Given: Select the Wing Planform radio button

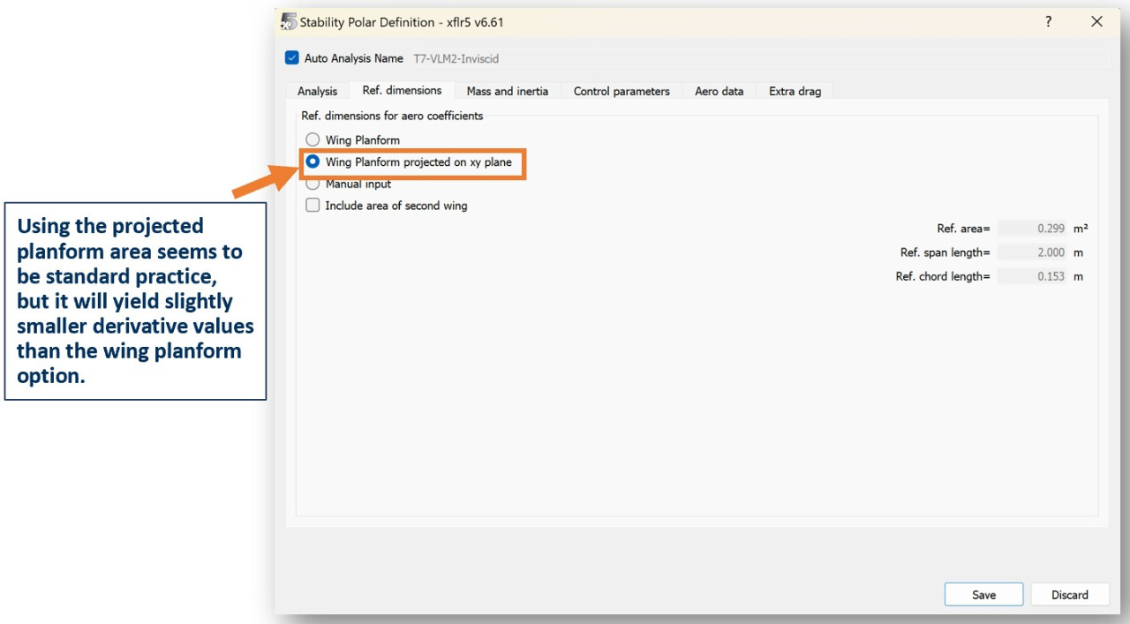Looking at the screenshot, I should click(x=313, y=139).
